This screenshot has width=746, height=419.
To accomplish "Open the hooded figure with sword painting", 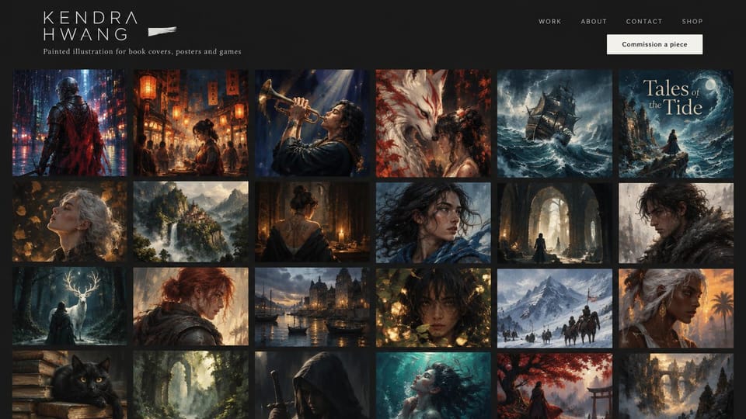I will click(x=312, y=386).
